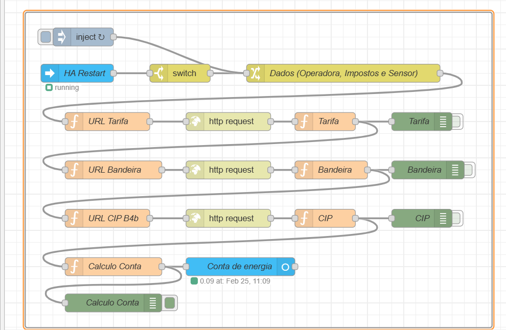Image resolution: width=506 pixels, height=330 pixels.
Task: Select the Calculo Conta function icon
Action: (x=74, y=267)
